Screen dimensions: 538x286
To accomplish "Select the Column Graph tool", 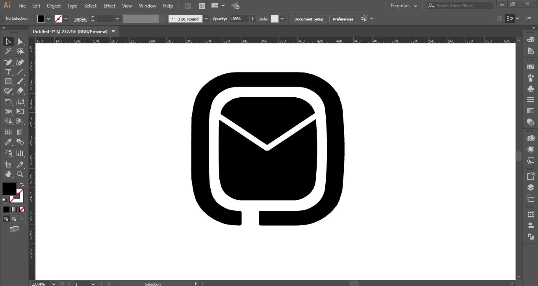I will (20, 153).
